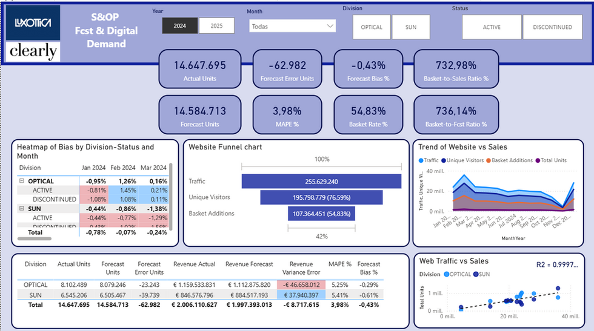
Task: Click the OPTICAL legend dot in scatter chart
Action: (x=447, y=274)
